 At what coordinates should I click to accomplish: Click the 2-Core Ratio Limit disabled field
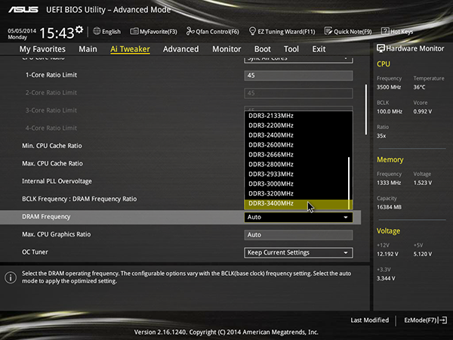point(298,93)
